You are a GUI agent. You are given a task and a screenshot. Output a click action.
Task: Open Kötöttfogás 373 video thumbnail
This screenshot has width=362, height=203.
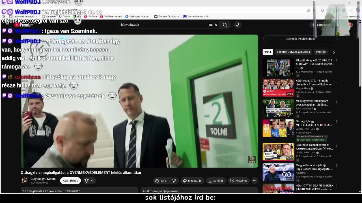coord(278,88)
